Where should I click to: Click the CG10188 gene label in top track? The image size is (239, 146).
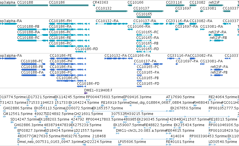click(x=25, y=3)
